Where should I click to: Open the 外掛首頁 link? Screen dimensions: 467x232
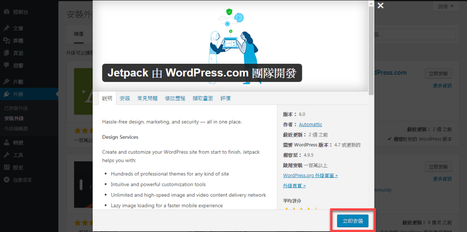point(295,186)
